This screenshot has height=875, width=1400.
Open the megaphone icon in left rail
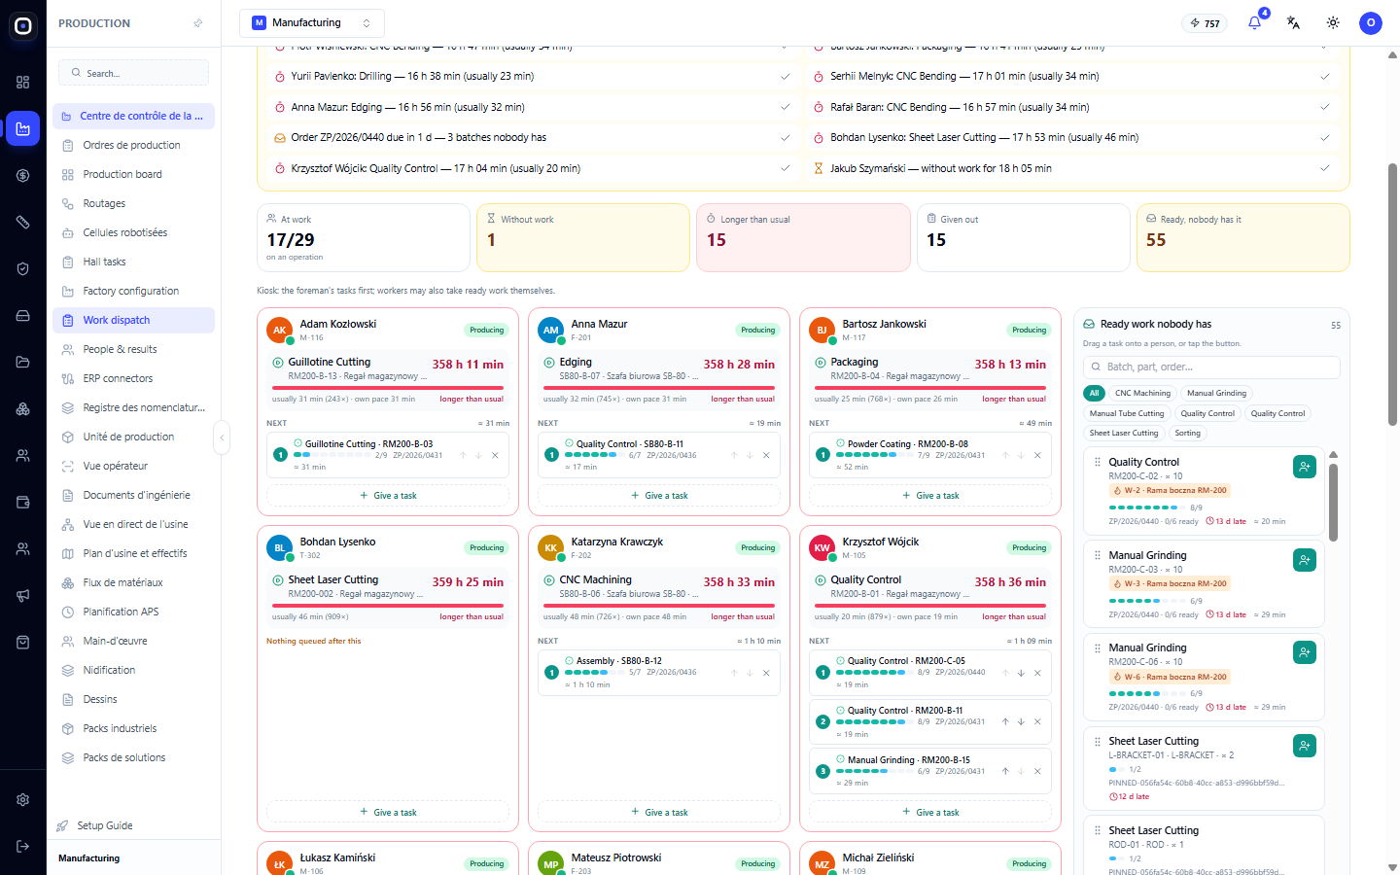point(23,596)
